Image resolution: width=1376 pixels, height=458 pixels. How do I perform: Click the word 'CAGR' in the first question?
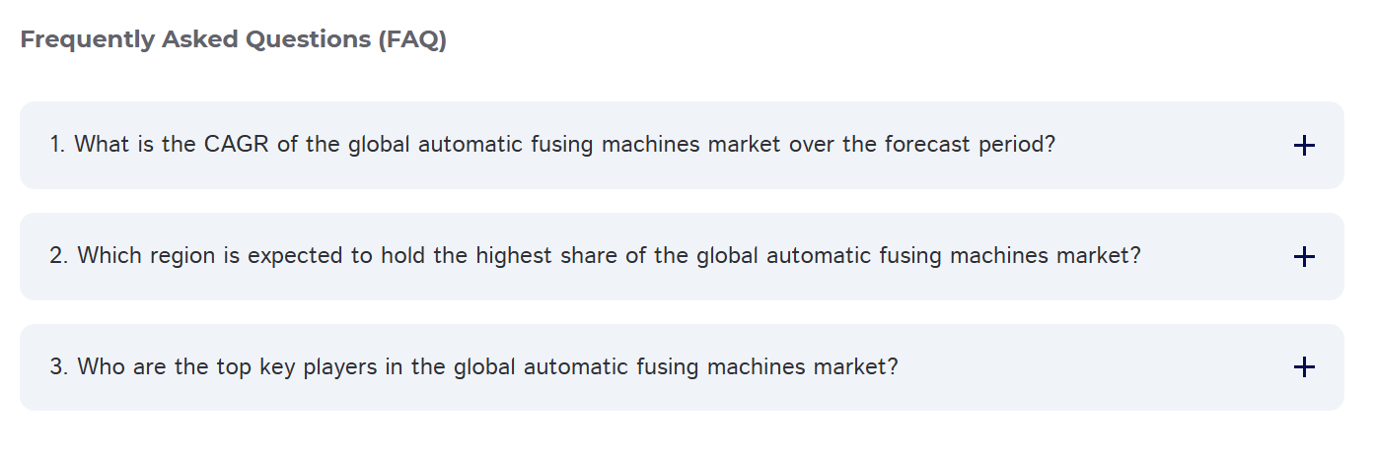(235, 145)
